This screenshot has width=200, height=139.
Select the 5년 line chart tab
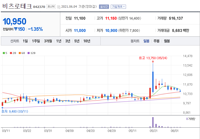(77, 41)
